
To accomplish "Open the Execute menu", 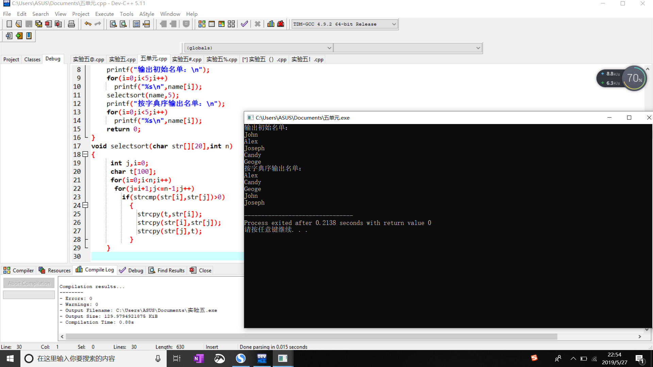I will [104, 14].
